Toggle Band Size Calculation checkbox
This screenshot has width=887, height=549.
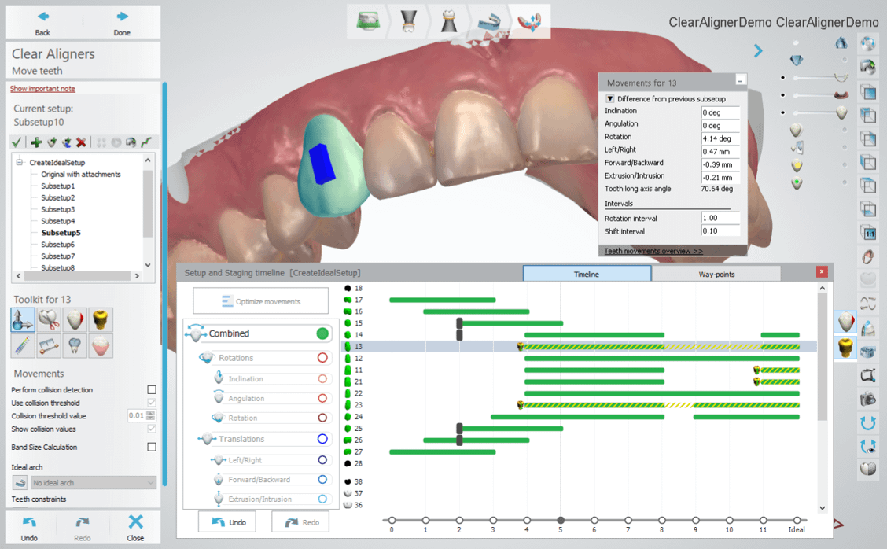click(152, 447)
